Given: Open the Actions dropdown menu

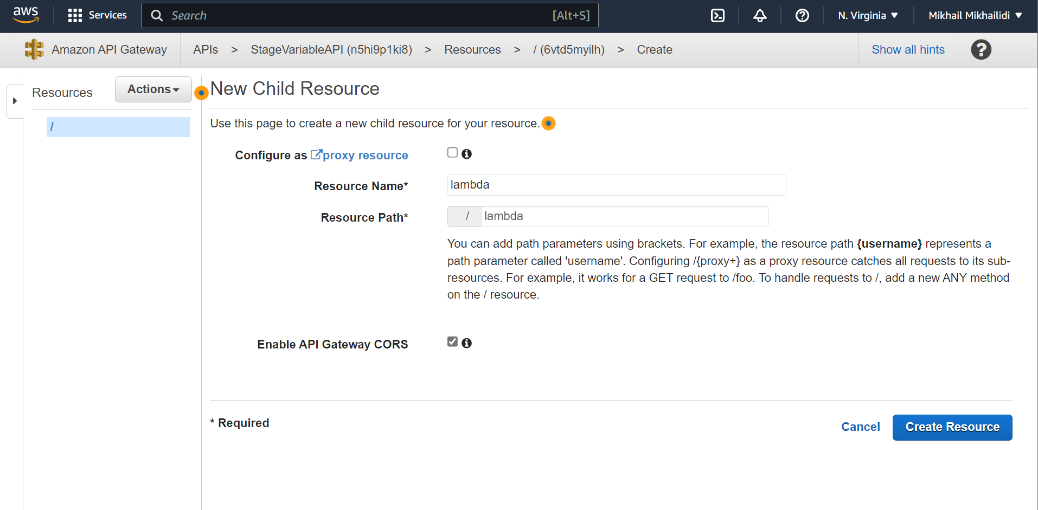Looking at the screenshot, I should click(x=153, y=89).
